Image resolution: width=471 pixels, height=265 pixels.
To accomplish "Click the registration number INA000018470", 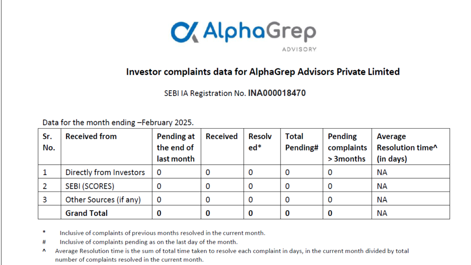I will click(276, 93).
